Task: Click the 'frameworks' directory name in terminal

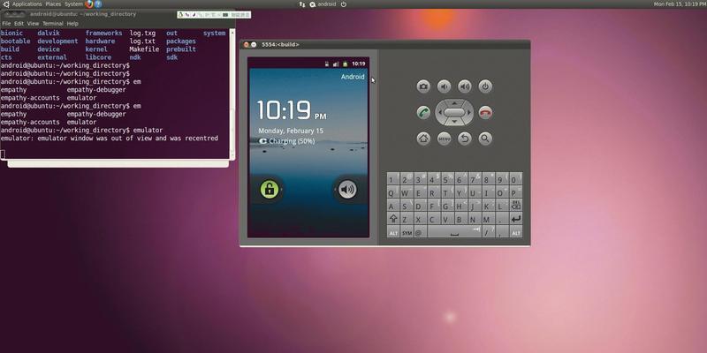Action: pos(103,33)
